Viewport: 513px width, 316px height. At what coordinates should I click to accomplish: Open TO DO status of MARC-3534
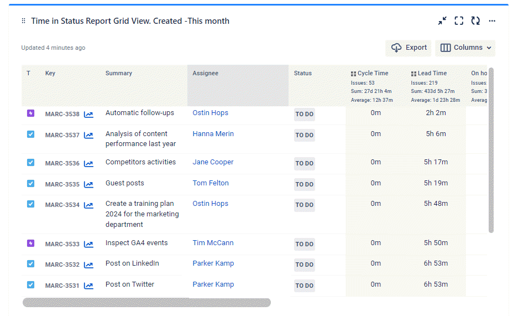point(304,205)
